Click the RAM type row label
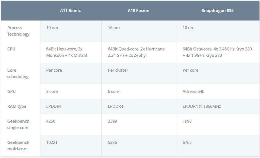The width and height of the screenshot is (260, 158). [17, 106]
